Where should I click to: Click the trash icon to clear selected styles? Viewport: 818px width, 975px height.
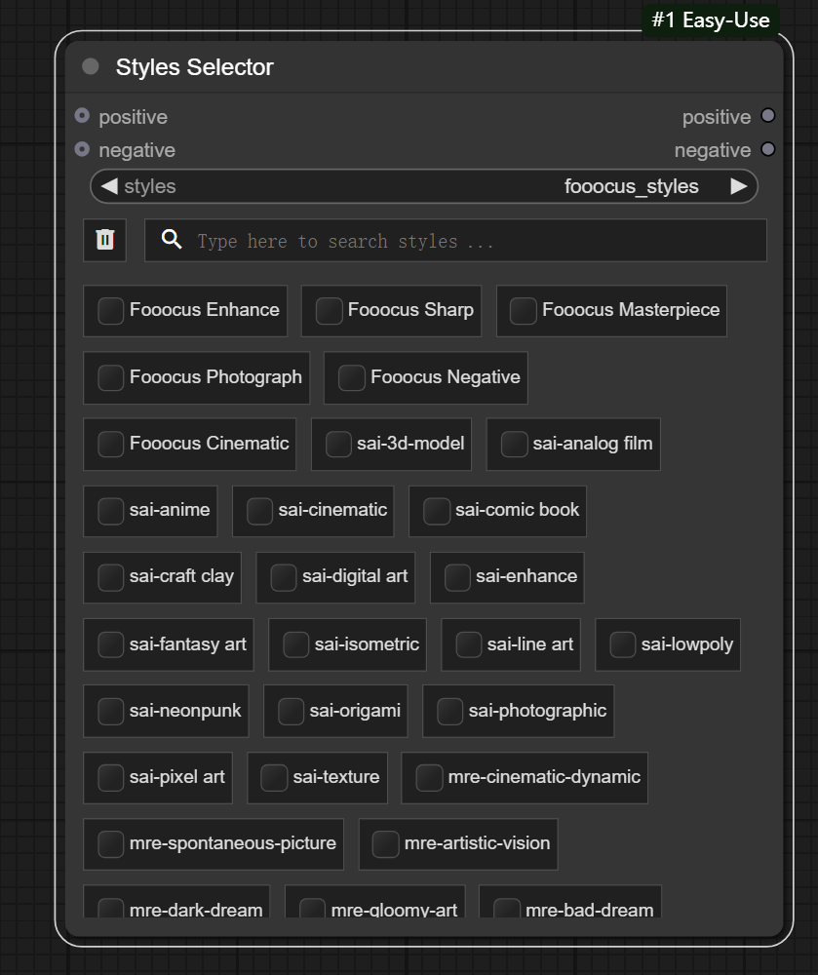(x=105, y=240)
